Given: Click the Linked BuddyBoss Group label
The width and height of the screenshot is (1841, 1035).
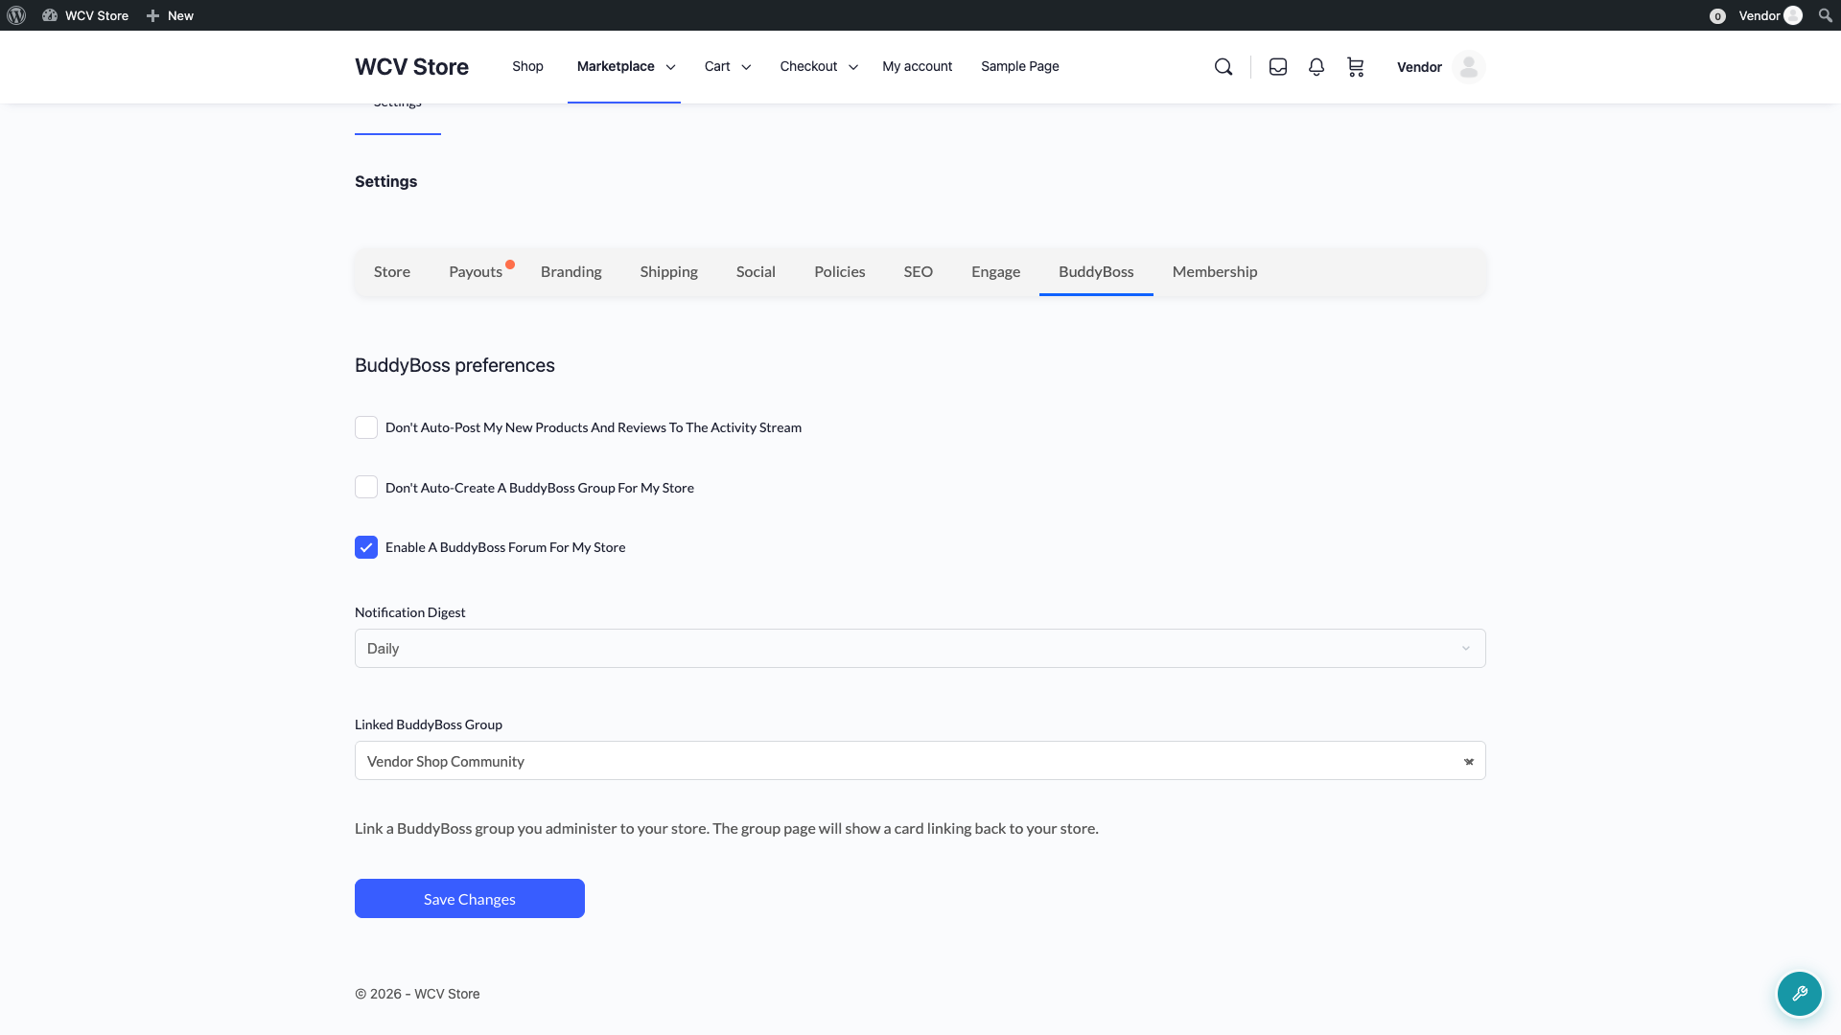Looking at the screenshot, I should point(429,724).
